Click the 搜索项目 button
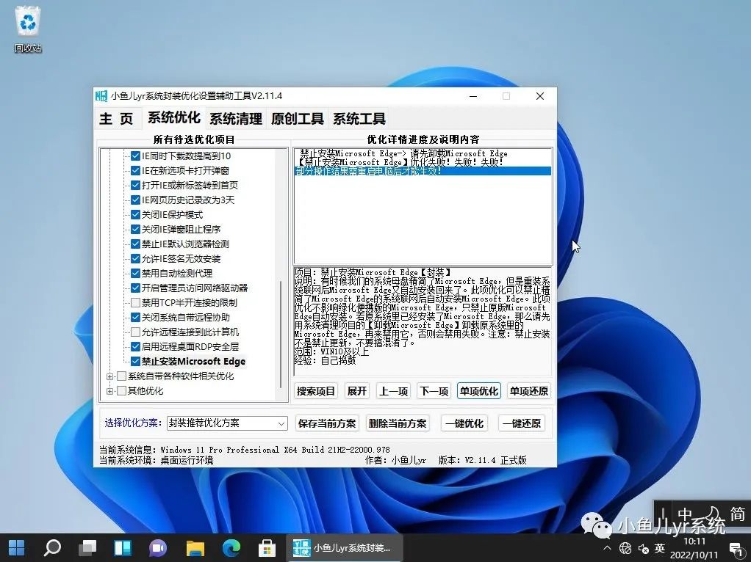The width and height of the screenshot is (751, 562). [x=316, y=391]
